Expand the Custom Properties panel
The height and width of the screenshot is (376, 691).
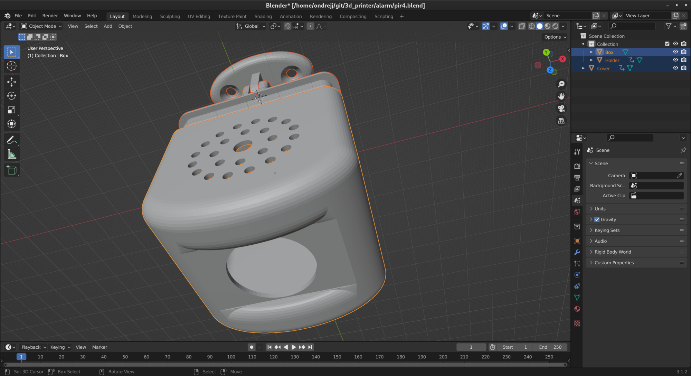pyautogui.click(x=636, y=263)
